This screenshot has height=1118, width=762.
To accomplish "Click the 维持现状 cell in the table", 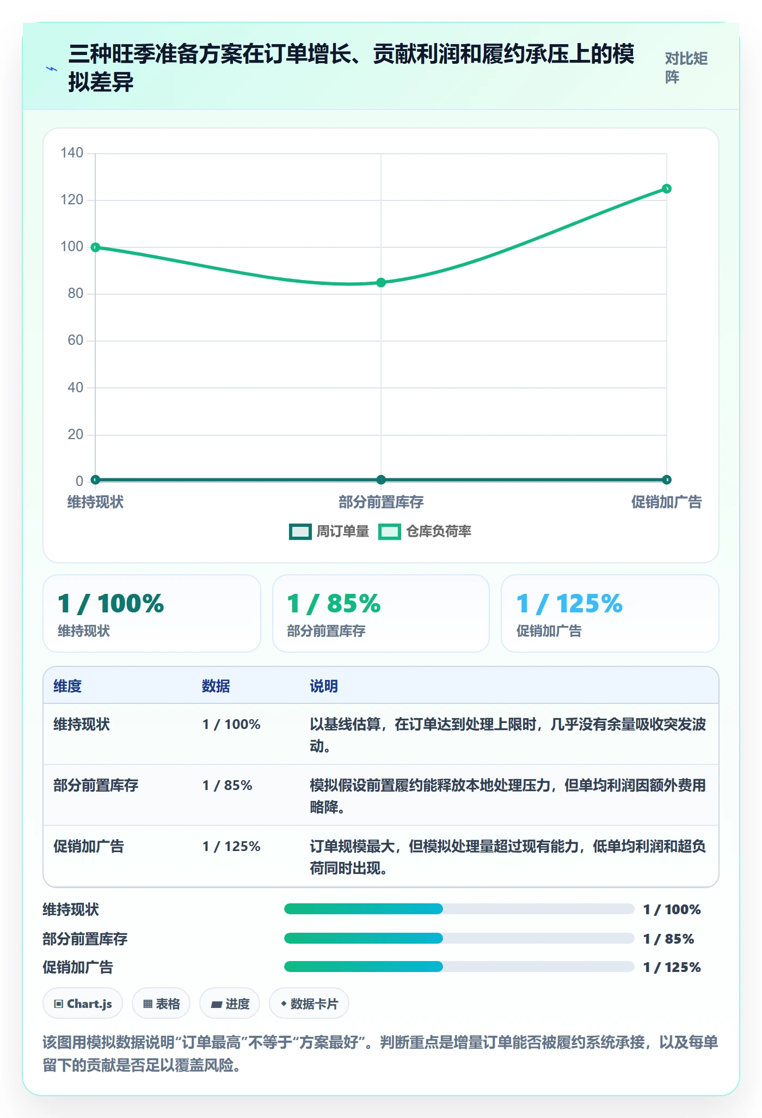I will tap(82, 724).
